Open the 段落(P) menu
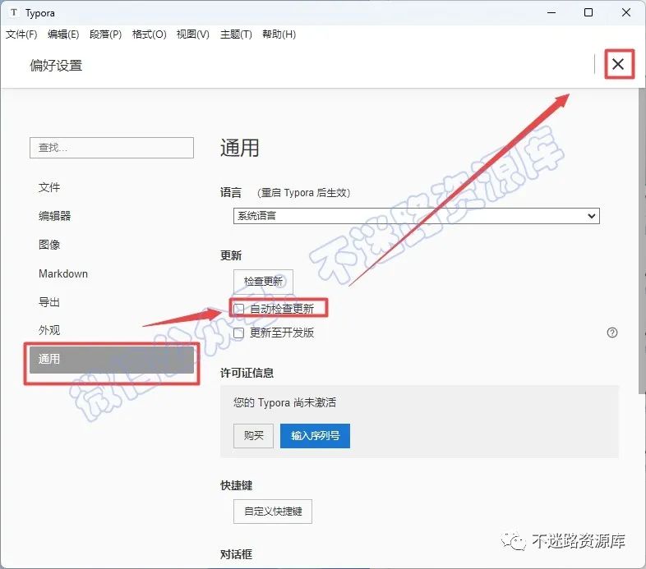 105,34
